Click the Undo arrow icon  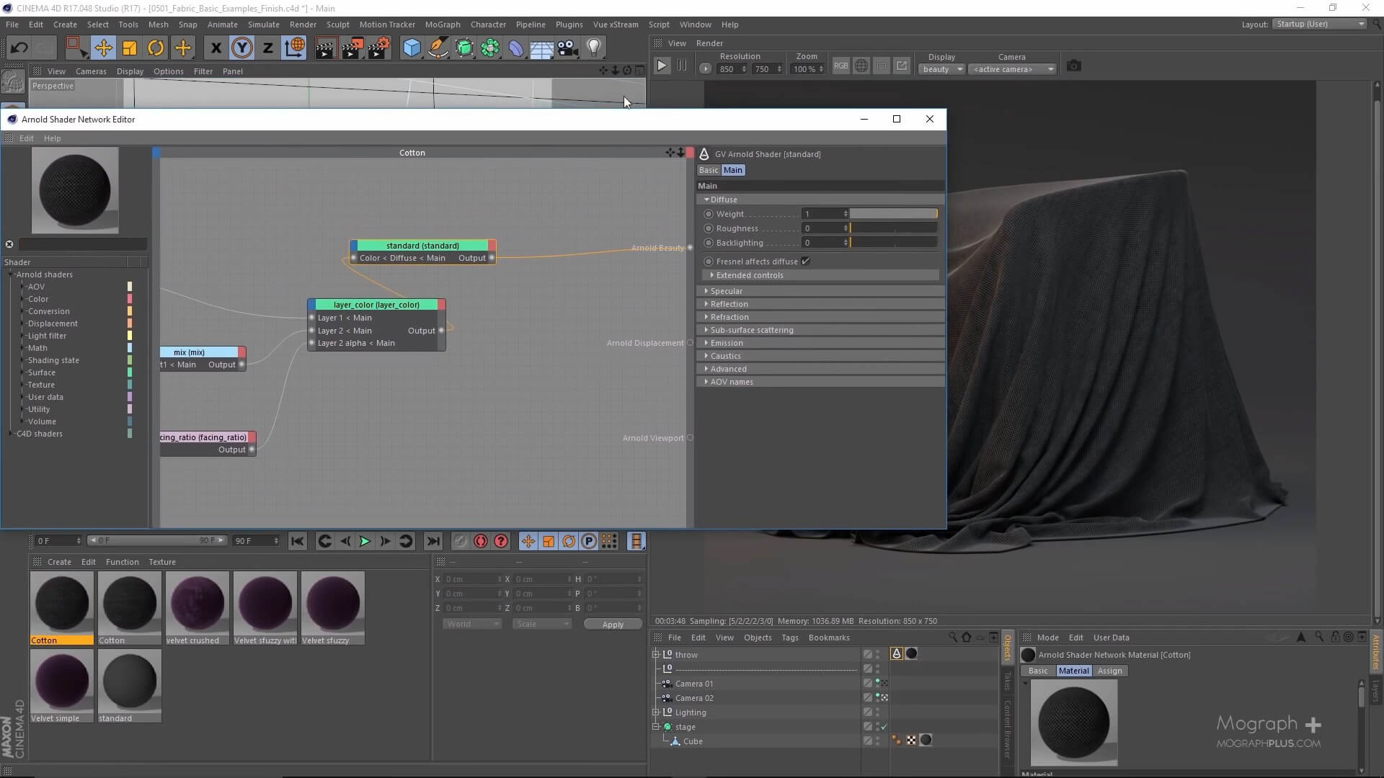[19, 48]
